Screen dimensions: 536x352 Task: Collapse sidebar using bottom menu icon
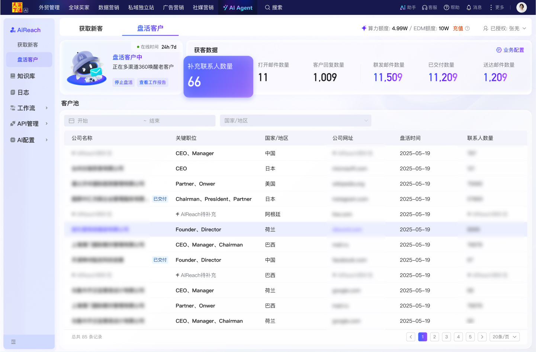tap(13, 342)
